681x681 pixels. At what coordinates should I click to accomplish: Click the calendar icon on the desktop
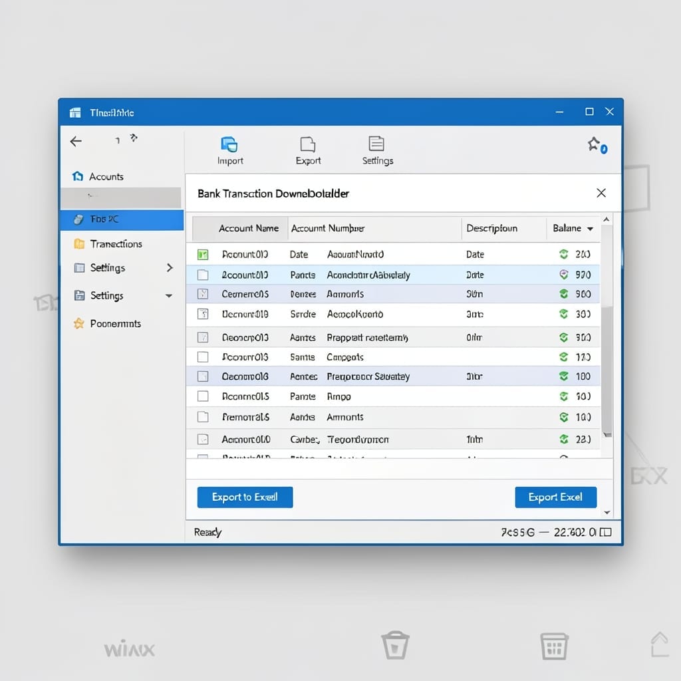pos(554,646)
